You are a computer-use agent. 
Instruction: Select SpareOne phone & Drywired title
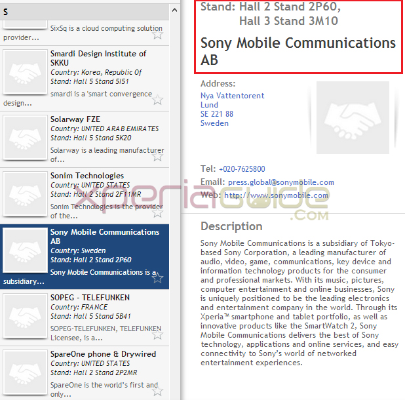click(x=103, y=354)
